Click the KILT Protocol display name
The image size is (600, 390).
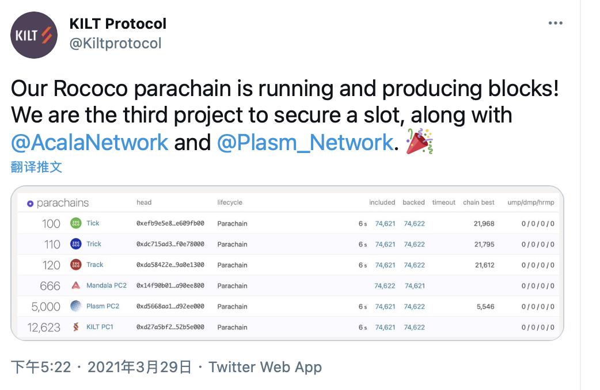click(117, 24)
